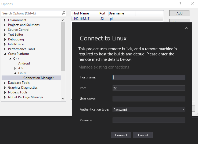Select Android under C++
The image size is (198, 144).
(24, 63)
